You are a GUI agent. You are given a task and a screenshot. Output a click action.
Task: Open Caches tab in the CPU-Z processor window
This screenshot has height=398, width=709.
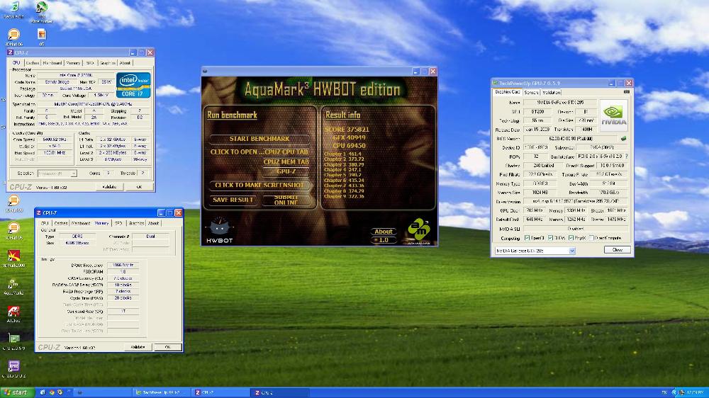pyautogui.click(x=32, y=63)
